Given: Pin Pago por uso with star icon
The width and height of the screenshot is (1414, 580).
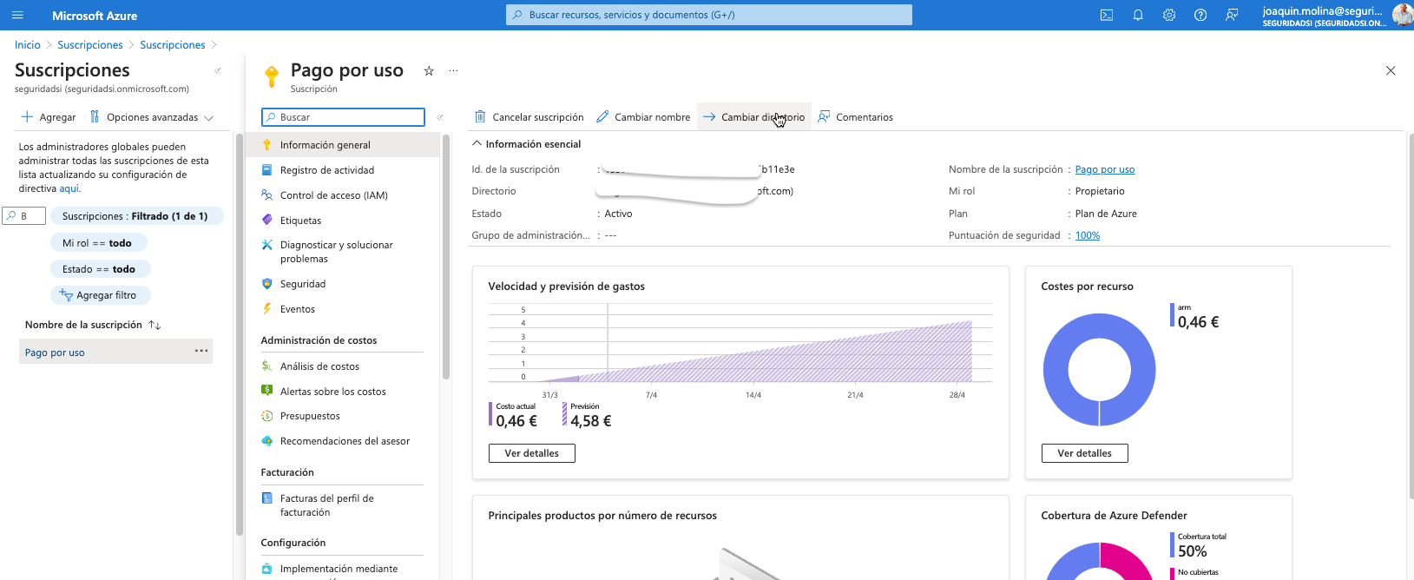Looking at the screenshot, I should [429, 71].
